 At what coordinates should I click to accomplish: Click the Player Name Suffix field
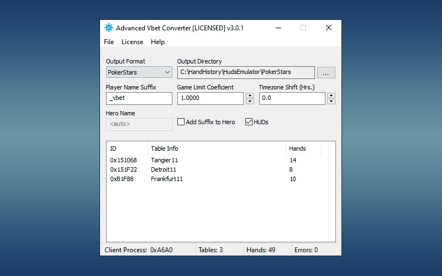click(139, 98)
